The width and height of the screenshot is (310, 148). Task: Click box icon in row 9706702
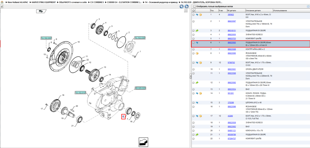click(200, 63)
